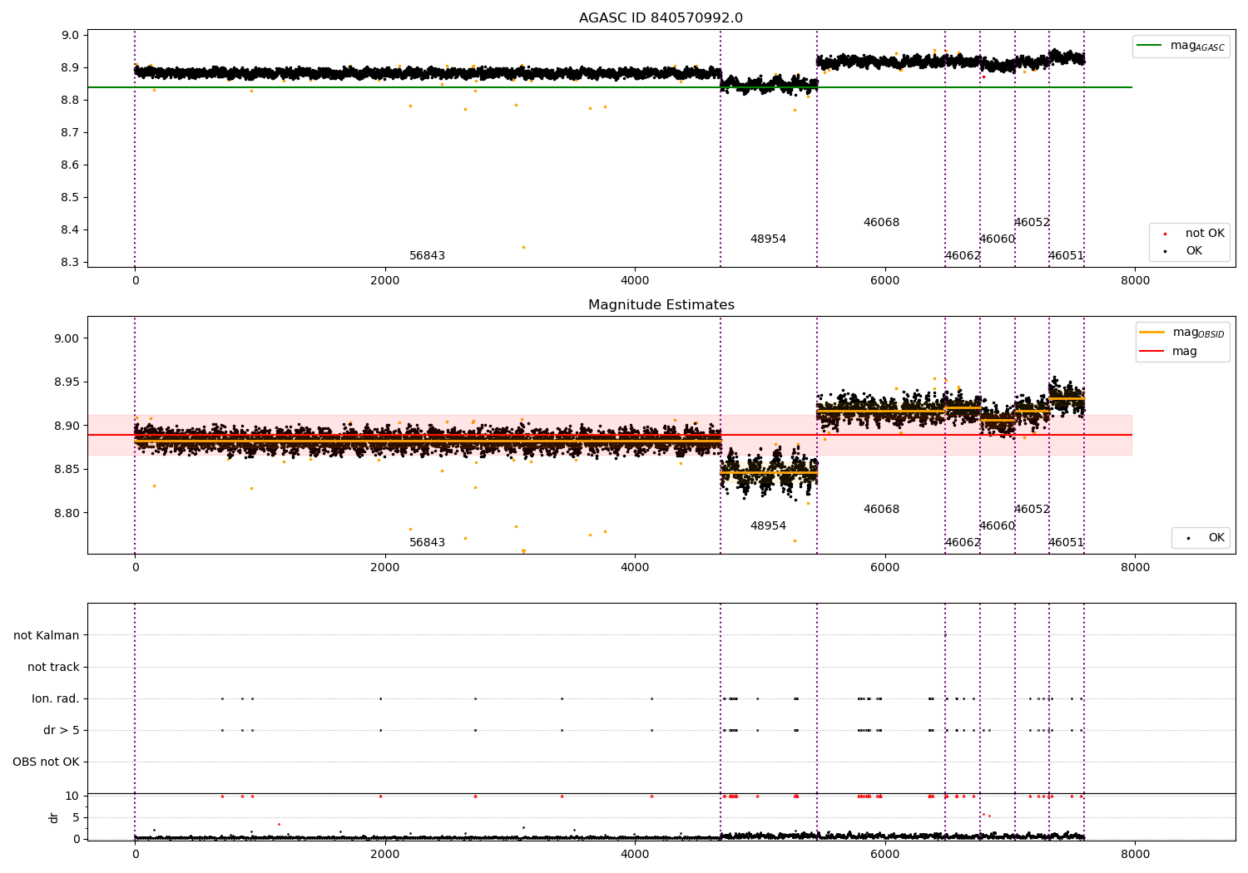
Task: Click the 'not Kalman' axis label
Action: (x=47, y=635)
